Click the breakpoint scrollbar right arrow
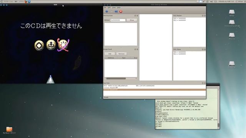 pos(136,78)
